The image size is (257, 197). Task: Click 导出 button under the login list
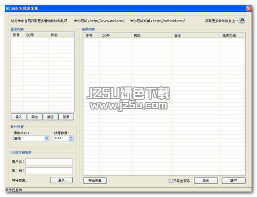pyautogui.click(x=35, y=117)
